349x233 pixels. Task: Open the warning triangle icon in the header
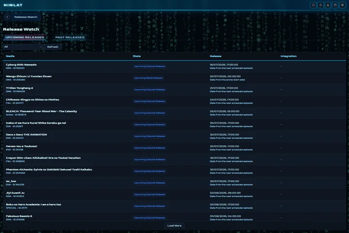pyautogui.click(x=328, y=5)
